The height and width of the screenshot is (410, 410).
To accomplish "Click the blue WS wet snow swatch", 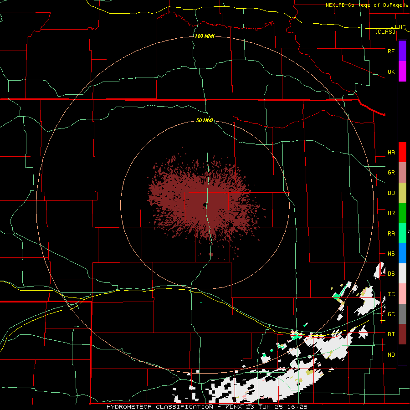I will (402, 253).
